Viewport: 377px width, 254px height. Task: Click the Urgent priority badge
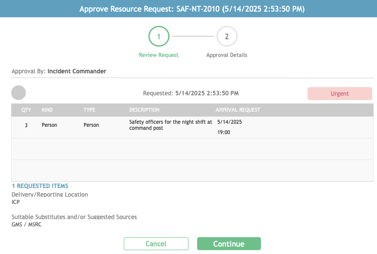[339, 94]
